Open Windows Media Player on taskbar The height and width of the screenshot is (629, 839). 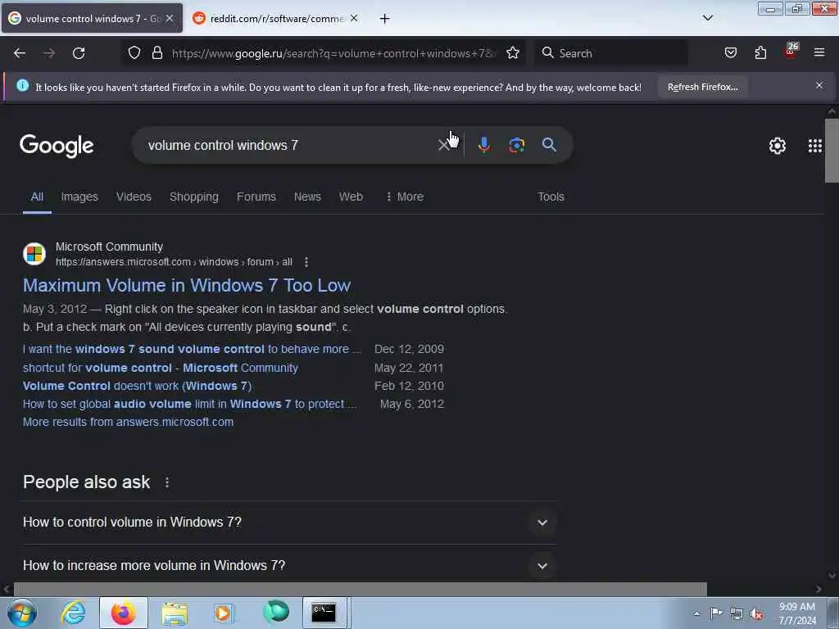pos(224,613)
